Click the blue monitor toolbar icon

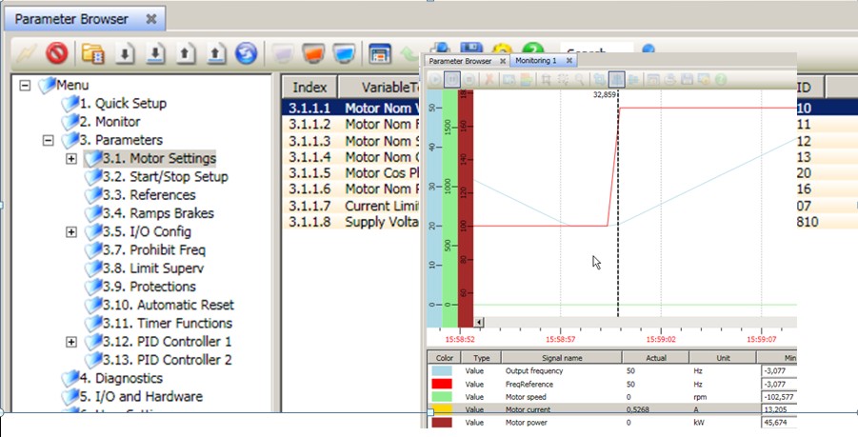coord(344,53)
